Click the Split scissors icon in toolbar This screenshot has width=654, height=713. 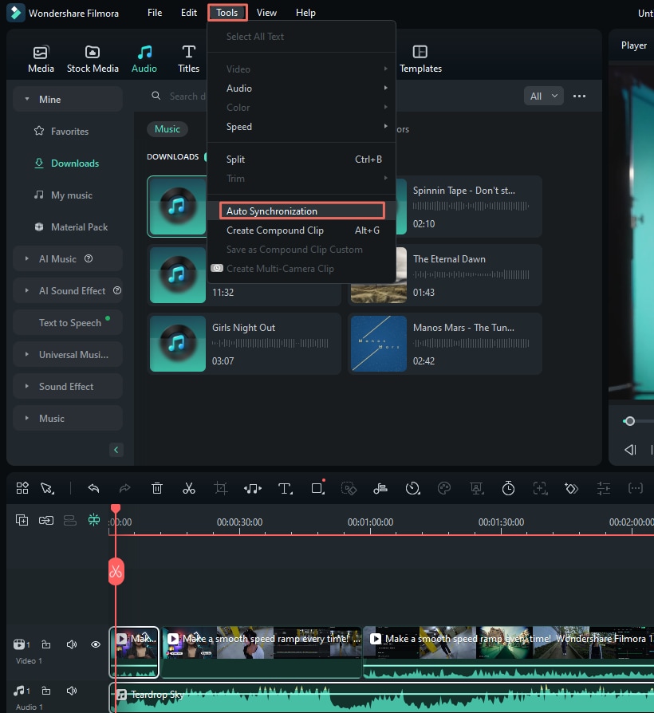[x=189, y=488]
